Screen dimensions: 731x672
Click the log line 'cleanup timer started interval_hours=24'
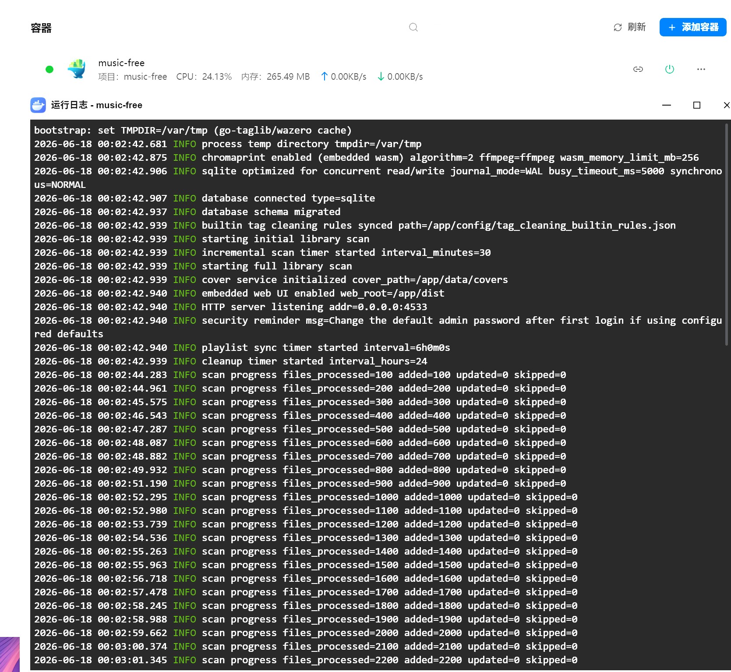(x=231, y=361)
